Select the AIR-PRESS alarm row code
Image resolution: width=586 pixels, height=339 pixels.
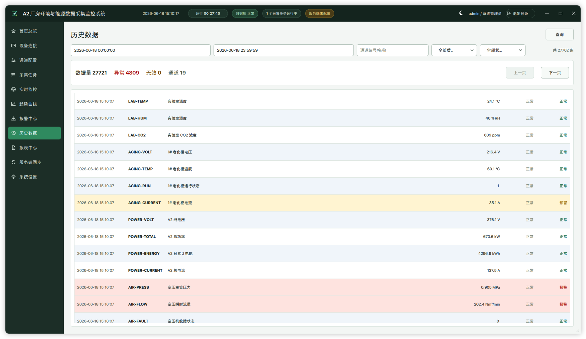(138, 287)
